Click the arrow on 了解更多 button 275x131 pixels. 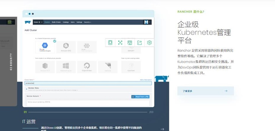tap(226, 91)
